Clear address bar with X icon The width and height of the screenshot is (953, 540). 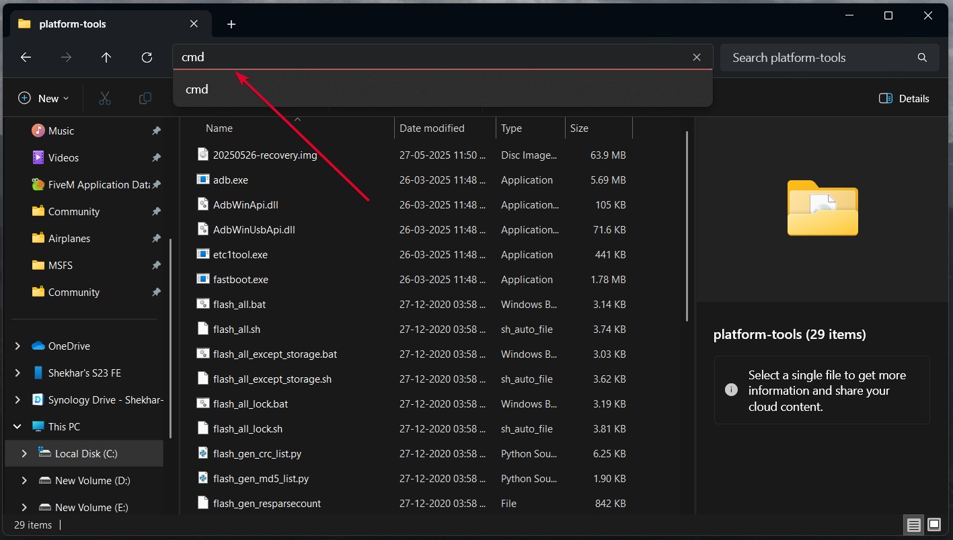[x=697, y=58]
